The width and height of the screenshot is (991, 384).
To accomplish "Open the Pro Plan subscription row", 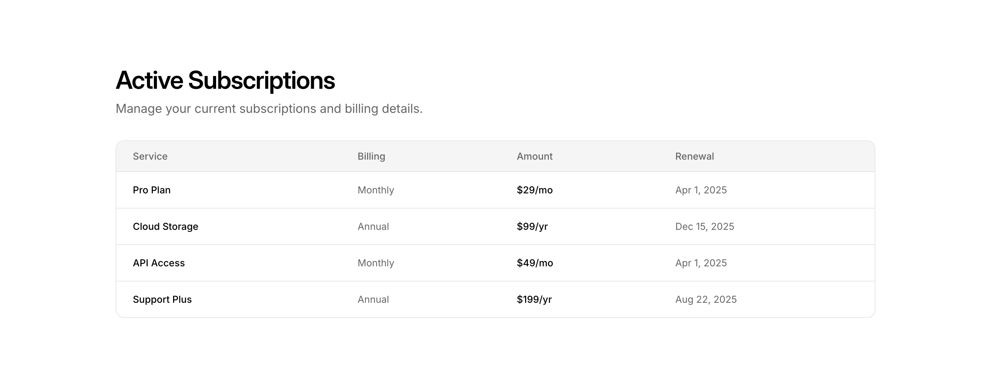I will 151,190.
